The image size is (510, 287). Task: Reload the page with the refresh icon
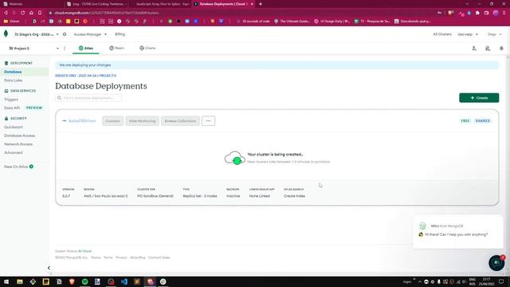[x=23, y=13]
